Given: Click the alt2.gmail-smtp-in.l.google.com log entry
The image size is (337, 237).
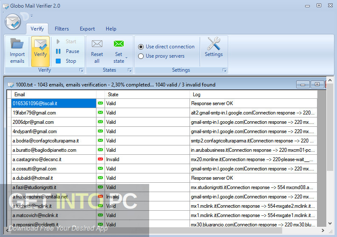Looking at the screenshot, I should [253, 113].
